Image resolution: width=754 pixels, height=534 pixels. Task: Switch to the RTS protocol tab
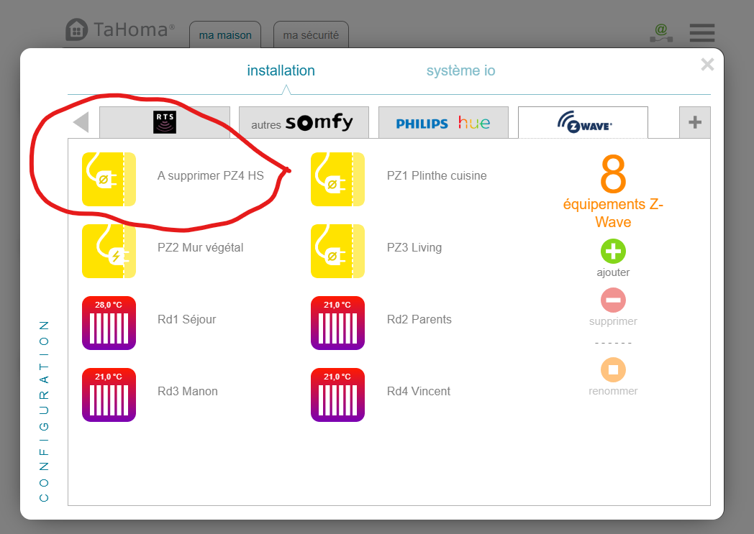[x=165, y=122]
